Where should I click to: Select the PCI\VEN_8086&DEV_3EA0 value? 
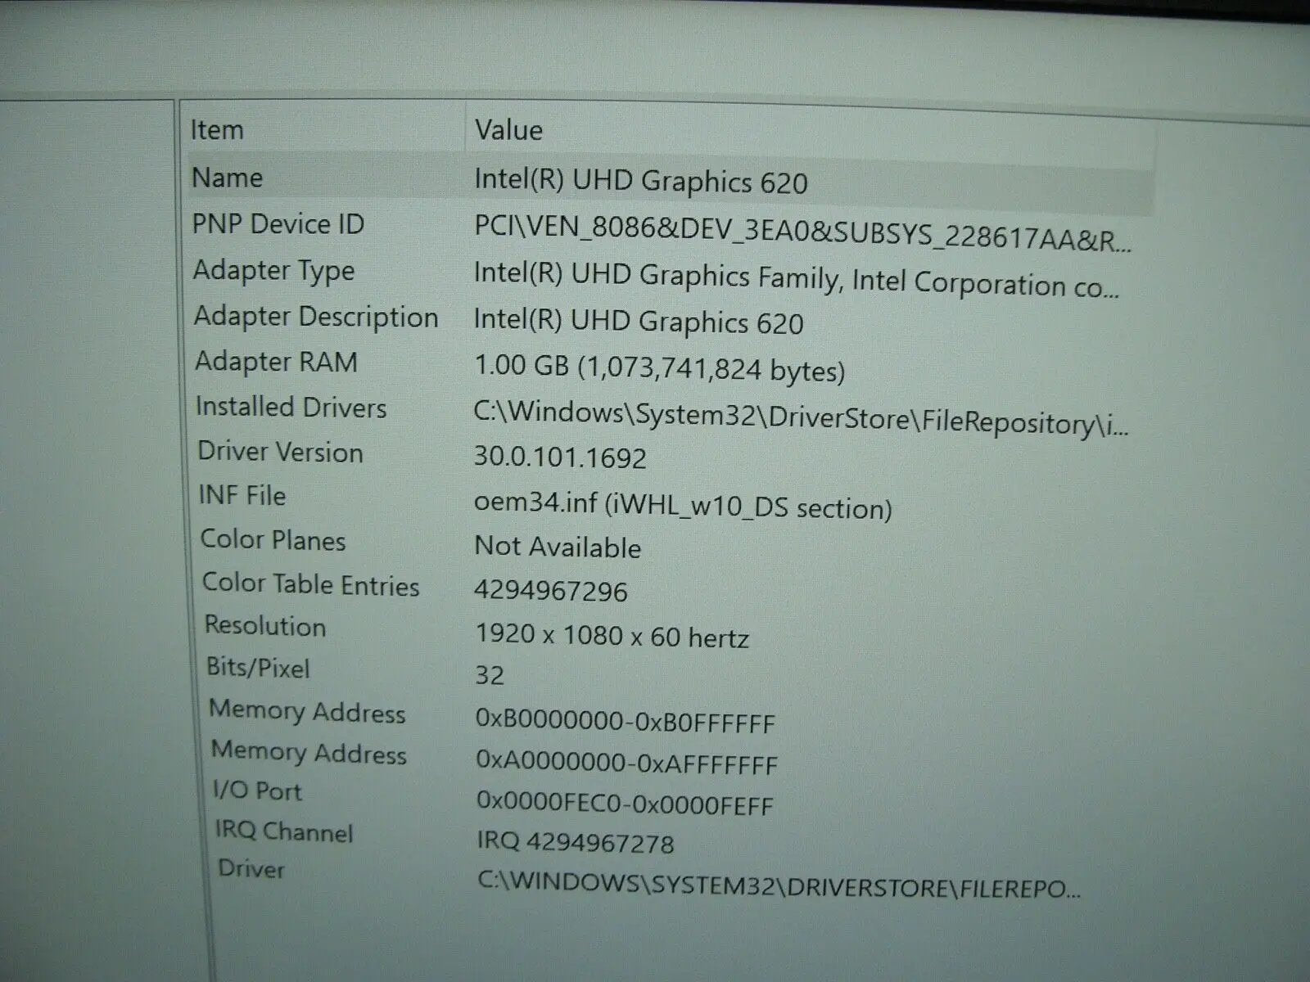803,233
